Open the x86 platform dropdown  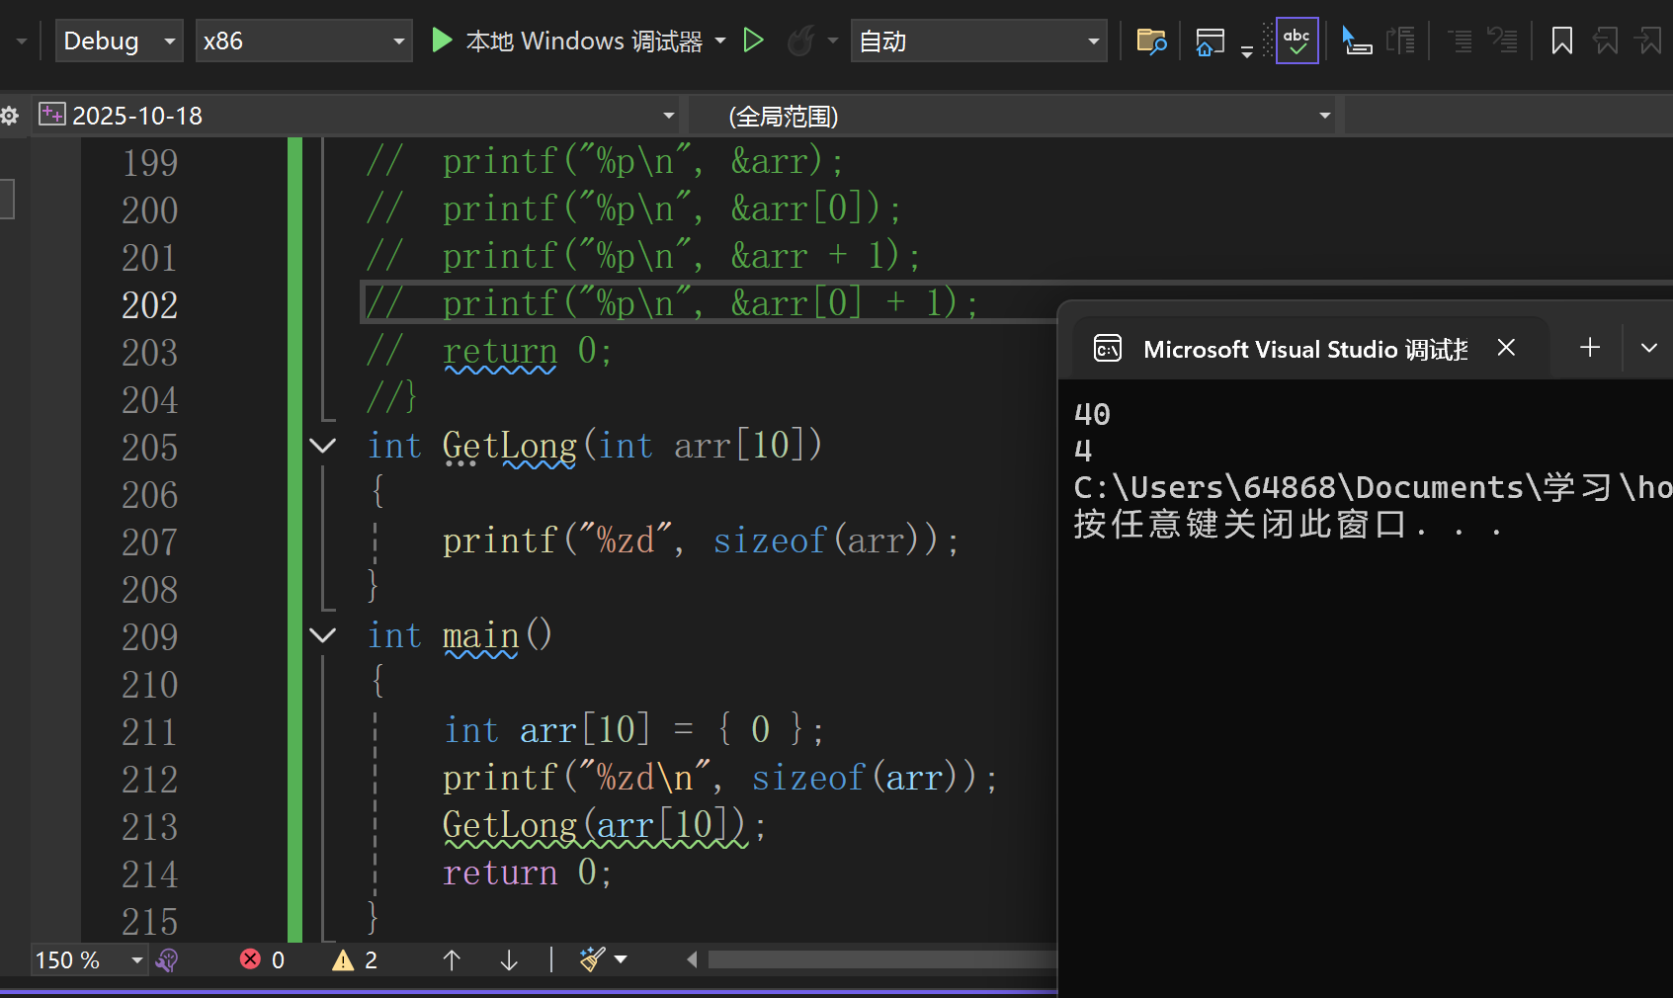tap(303, 41)
